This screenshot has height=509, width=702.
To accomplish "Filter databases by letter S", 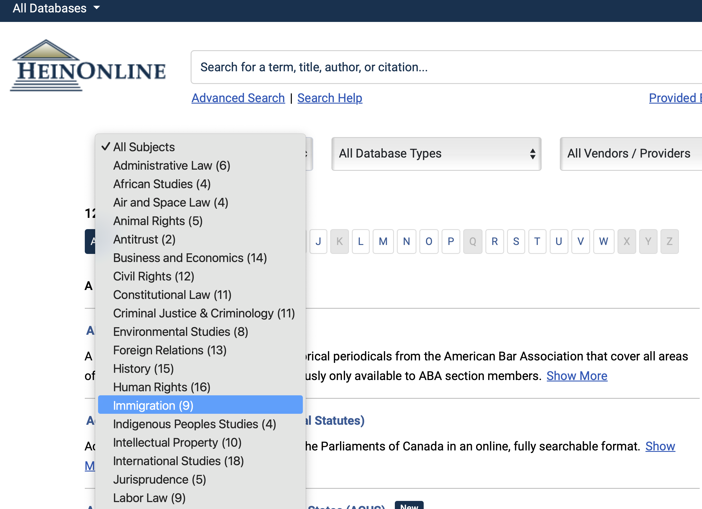I will coord(516,242).
